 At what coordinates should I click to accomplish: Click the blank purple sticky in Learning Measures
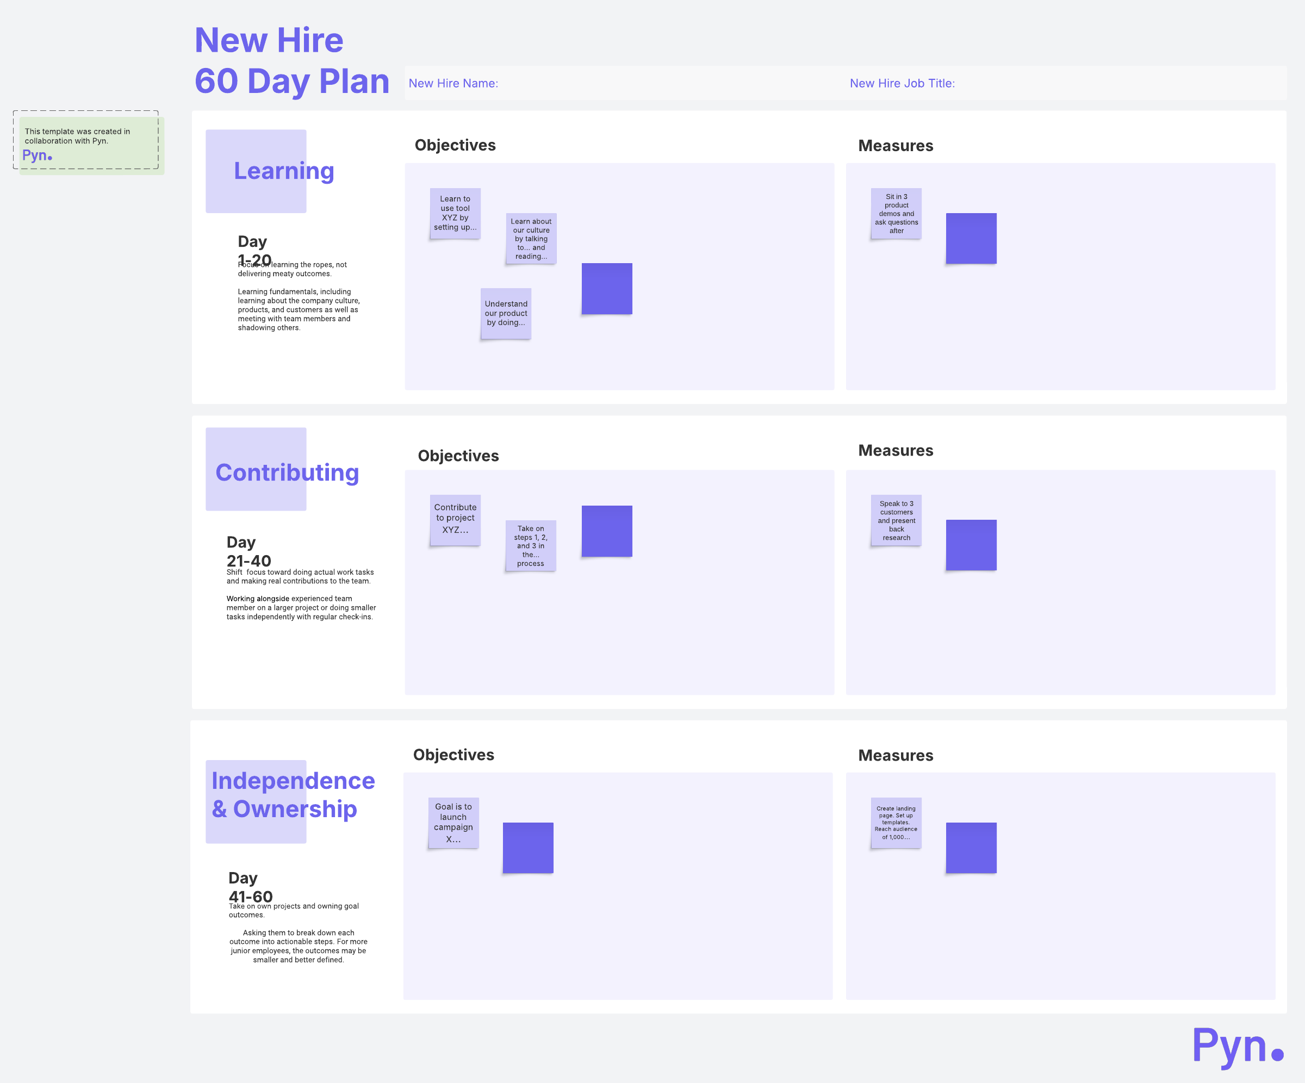971,239
